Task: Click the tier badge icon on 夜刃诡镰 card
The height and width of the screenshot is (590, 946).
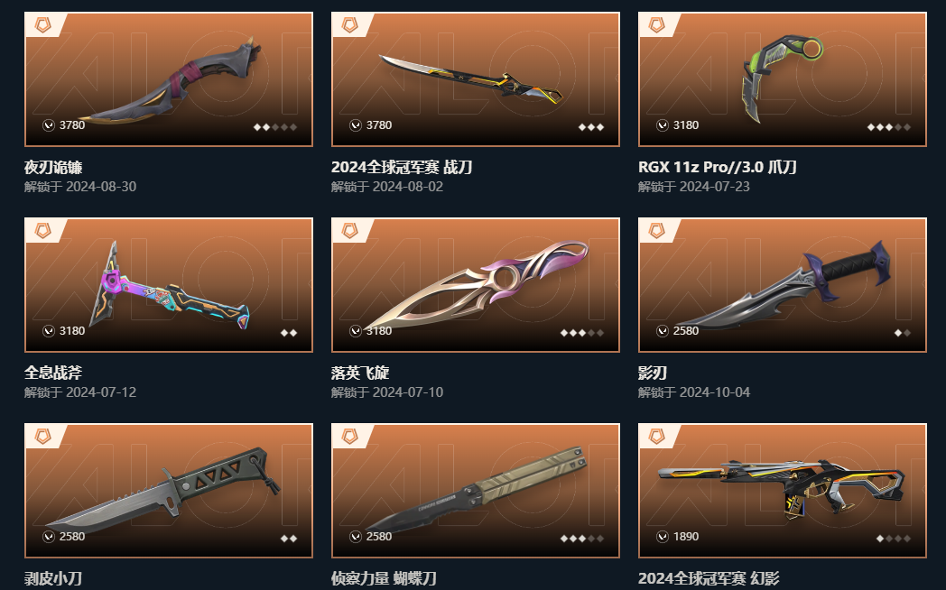Action: click(42, 24)
